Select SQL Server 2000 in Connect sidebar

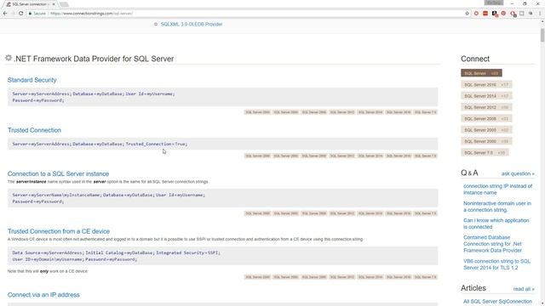[x=486, y=141]
